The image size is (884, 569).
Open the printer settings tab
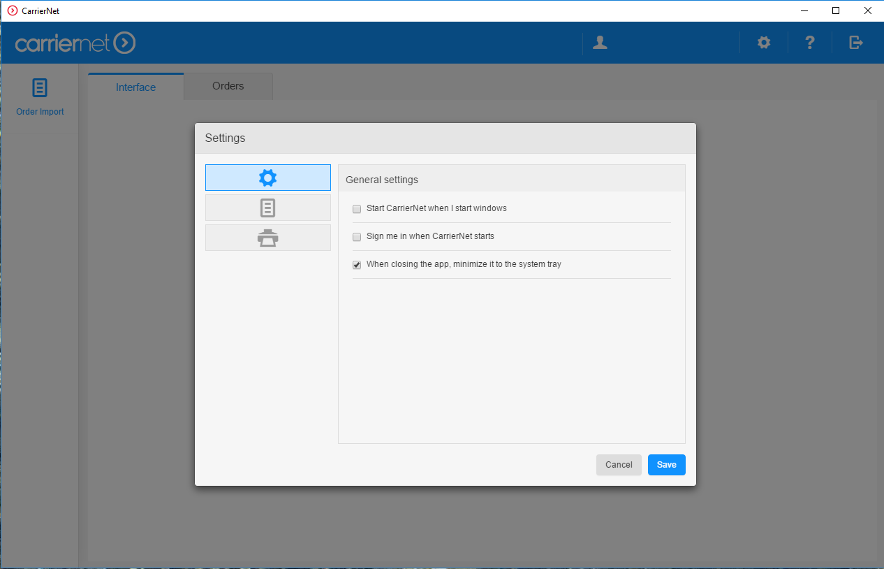tap(268, 238)
